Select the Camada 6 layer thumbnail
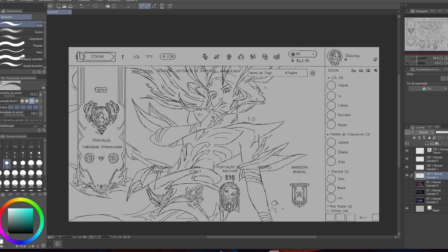The image size is (448, 252). tap(420, 159)
